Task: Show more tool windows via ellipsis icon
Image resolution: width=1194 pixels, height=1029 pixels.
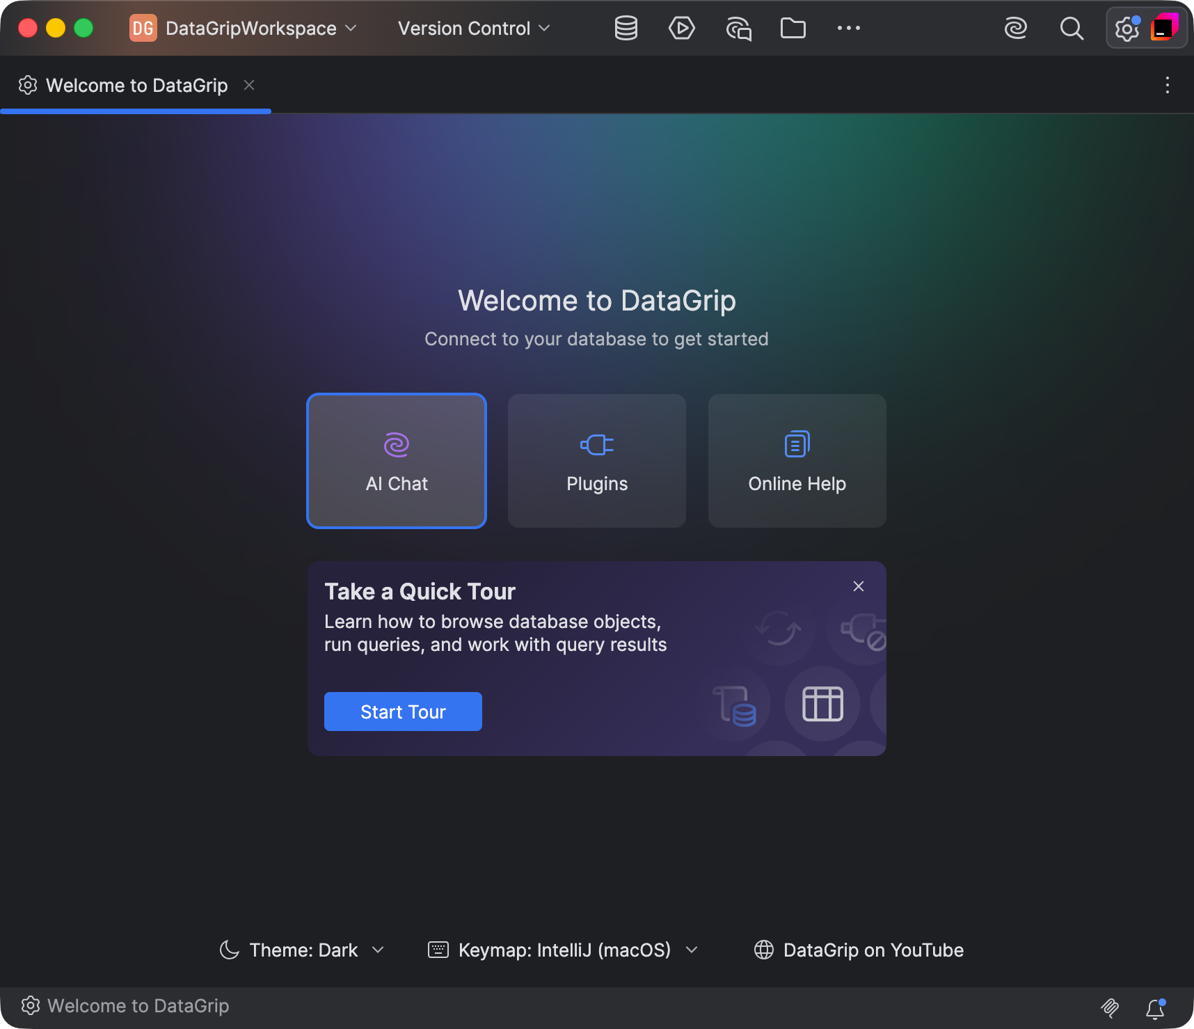Action: 849,29
